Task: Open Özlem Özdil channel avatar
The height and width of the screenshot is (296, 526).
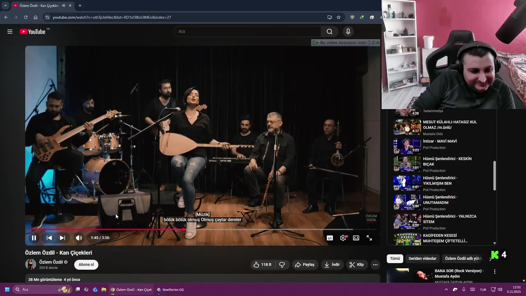Action: pyautogui.click(x=30, y=264)
